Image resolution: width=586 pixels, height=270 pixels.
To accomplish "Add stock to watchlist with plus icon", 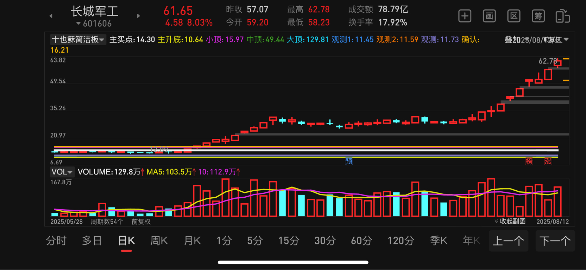I will point(465,16).
